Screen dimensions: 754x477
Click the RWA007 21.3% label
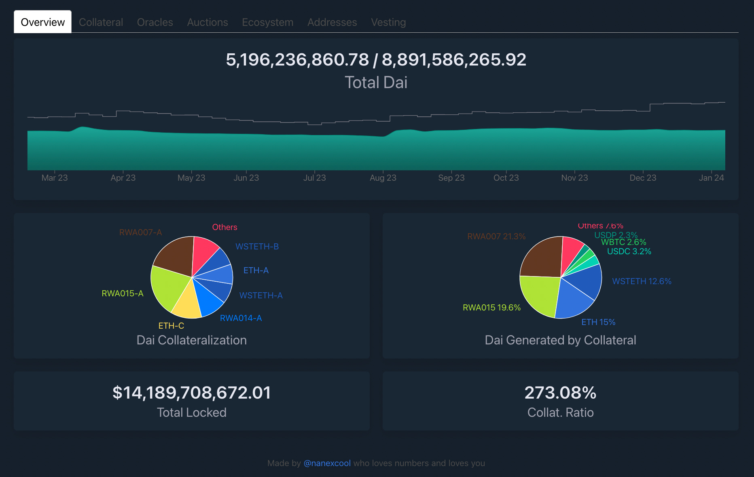[496, 236]
